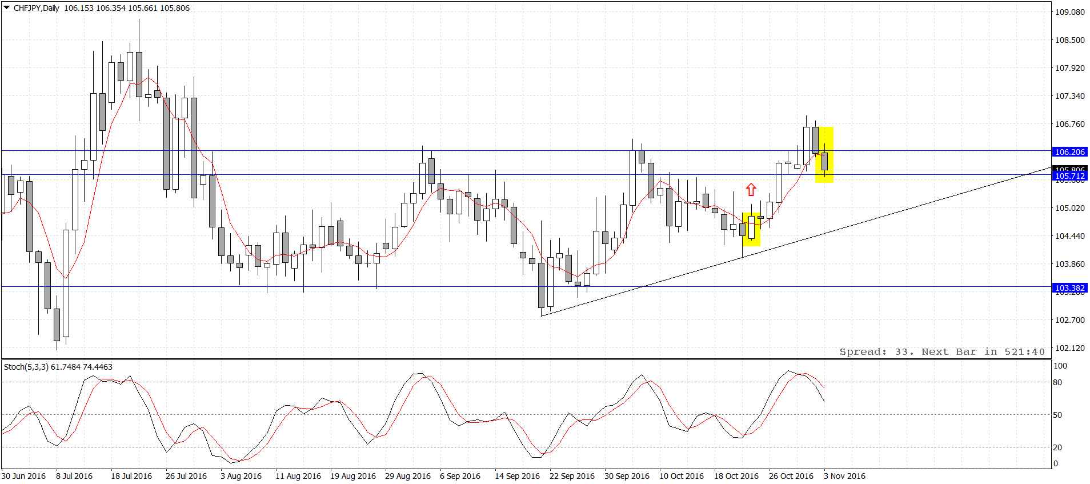Click the 10 Oct 2016 date label
This screenshot has height=484, width=1090.
coord(682,476)
